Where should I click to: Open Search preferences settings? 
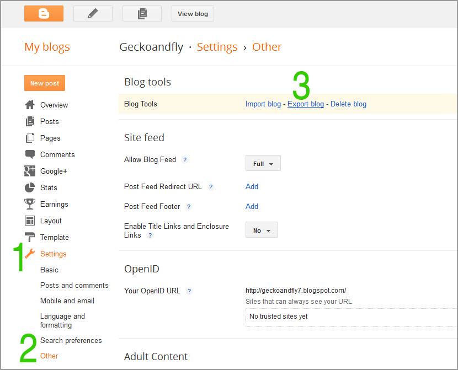tap(71, 341)
